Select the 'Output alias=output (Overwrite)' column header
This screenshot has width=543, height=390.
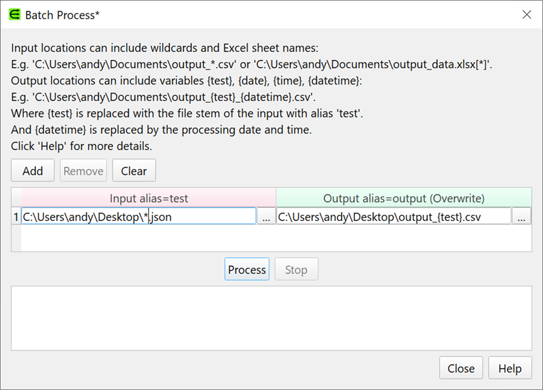[403, 198]
